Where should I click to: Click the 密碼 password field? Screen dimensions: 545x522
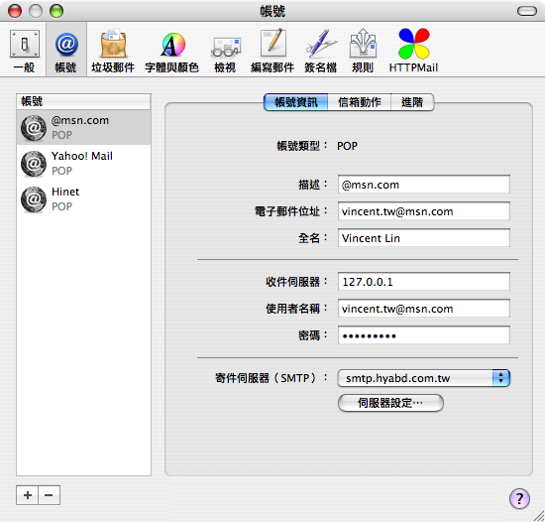424,335
